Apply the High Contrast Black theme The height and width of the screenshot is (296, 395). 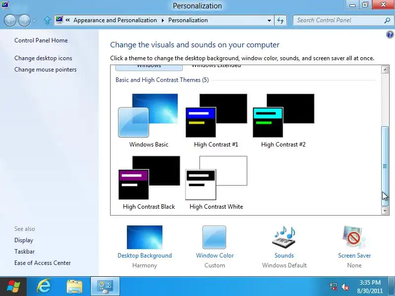[x=149, y=183]
